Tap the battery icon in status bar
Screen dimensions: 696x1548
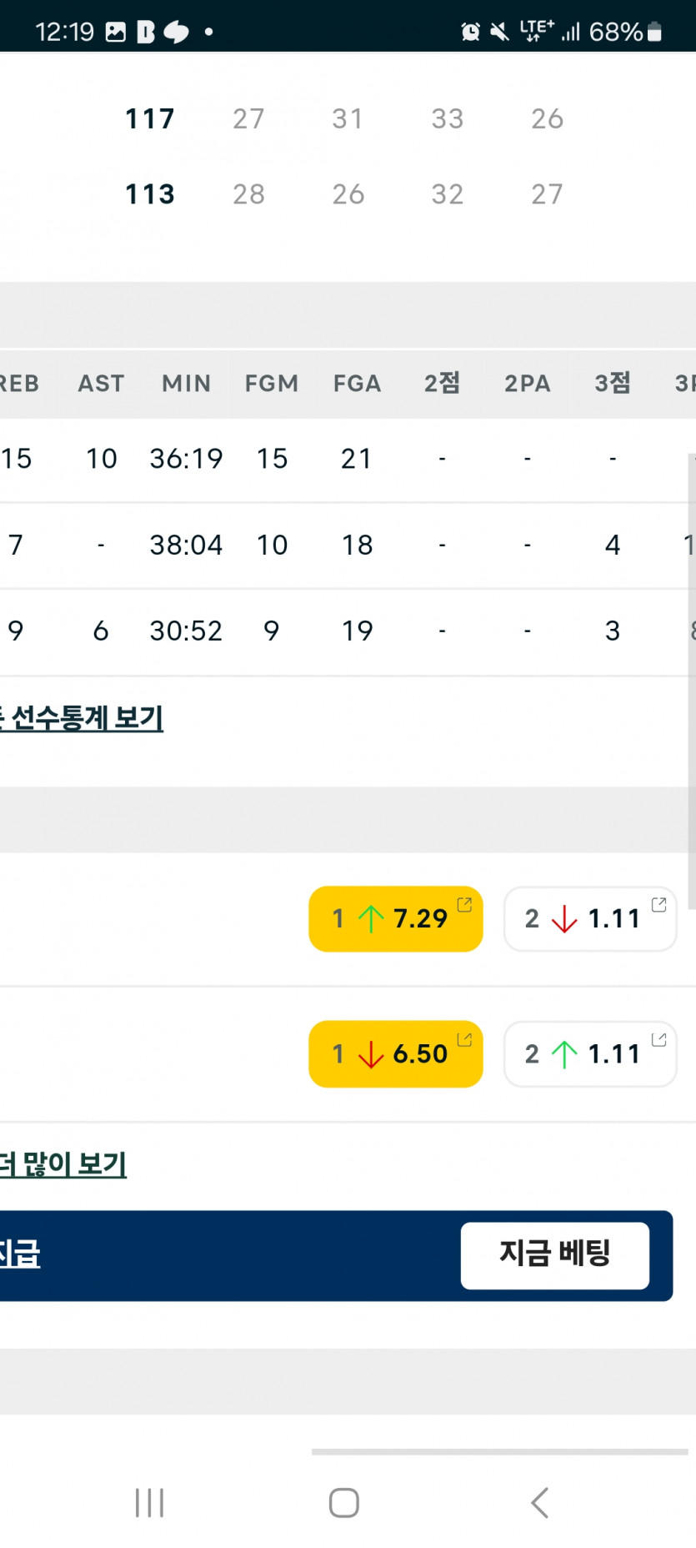tap(654, 32)
